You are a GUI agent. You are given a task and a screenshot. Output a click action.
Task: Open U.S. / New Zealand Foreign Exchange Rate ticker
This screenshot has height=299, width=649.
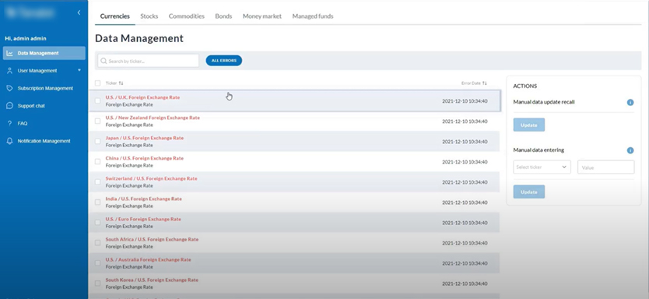[x=153, y=118]
